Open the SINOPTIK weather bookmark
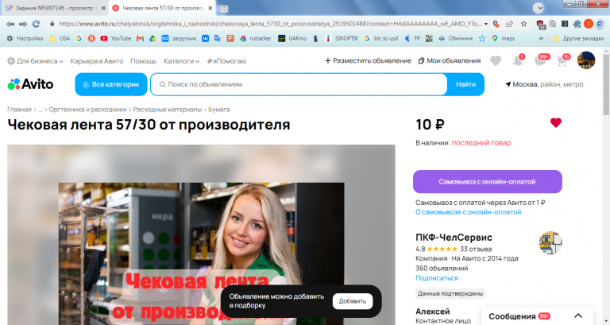Viewport: 610px width, 325px height. tap(342, 38)
